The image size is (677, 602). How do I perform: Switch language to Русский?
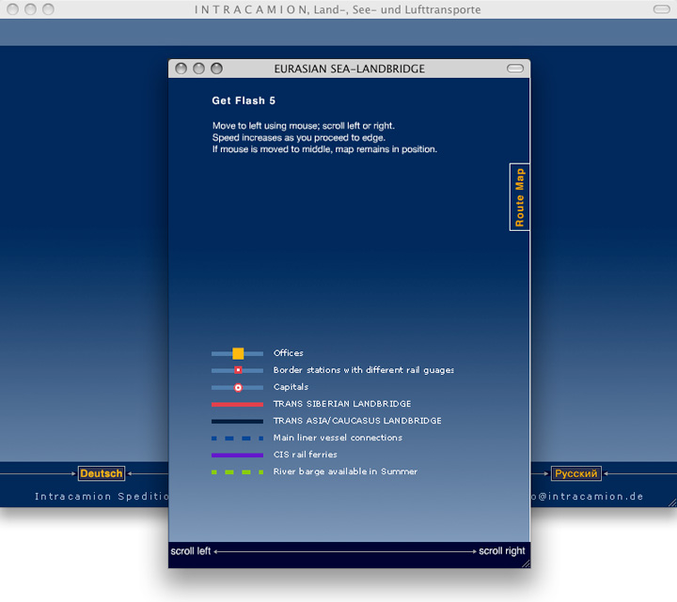click(x=575, y=473)
